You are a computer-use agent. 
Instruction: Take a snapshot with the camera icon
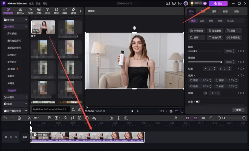[x=171, y=111]
